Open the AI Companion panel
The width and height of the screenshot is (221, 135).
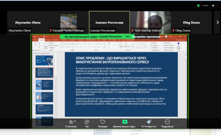(149, 123)
